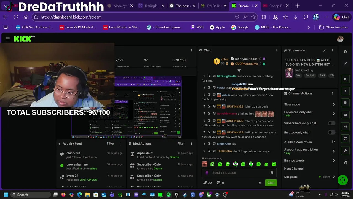Open the green headset support button
Screen dimensions: 353x199
tap(343, 180)
